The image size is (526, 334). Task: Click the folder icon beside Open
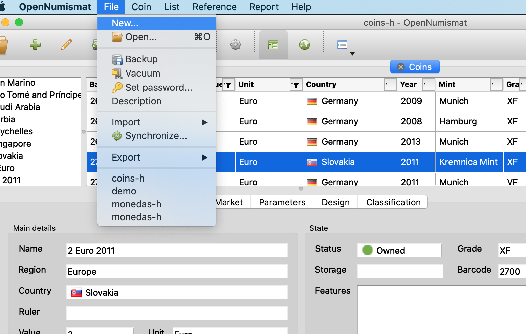pyautogui.click(x=117, y=37)
